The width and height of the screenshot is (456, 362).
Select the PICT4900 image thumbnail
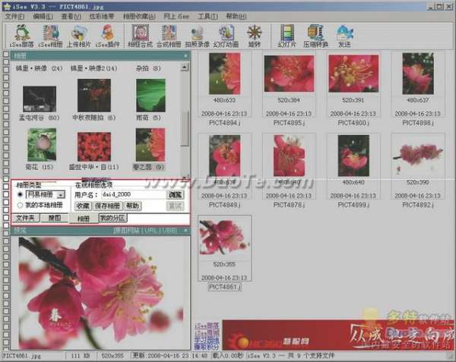[353, 74]
